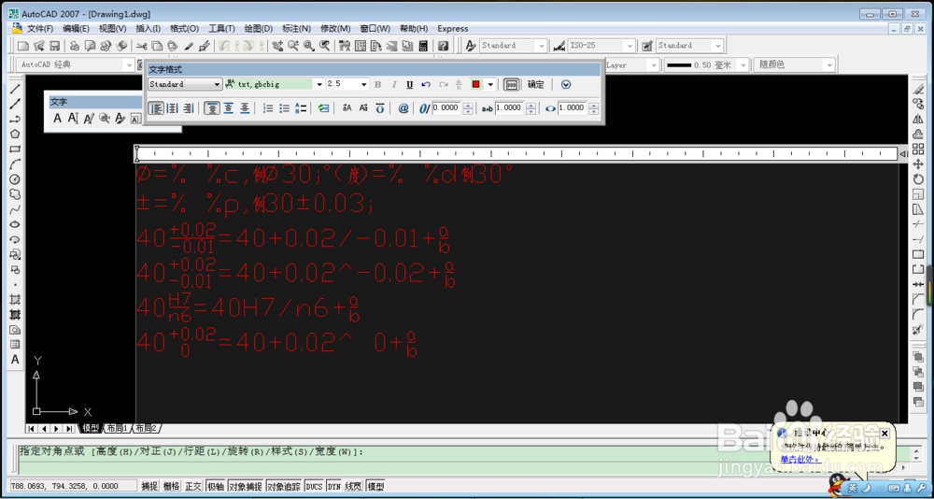Insert symbol with the @ icon
The width and height of the screenshot is (934, 499).
point(403,108)
